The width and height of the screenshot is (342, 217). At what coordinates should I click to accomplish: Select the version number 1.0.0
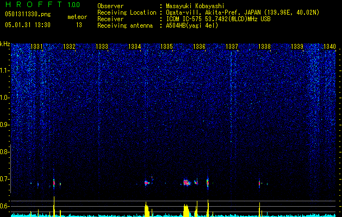74,5
